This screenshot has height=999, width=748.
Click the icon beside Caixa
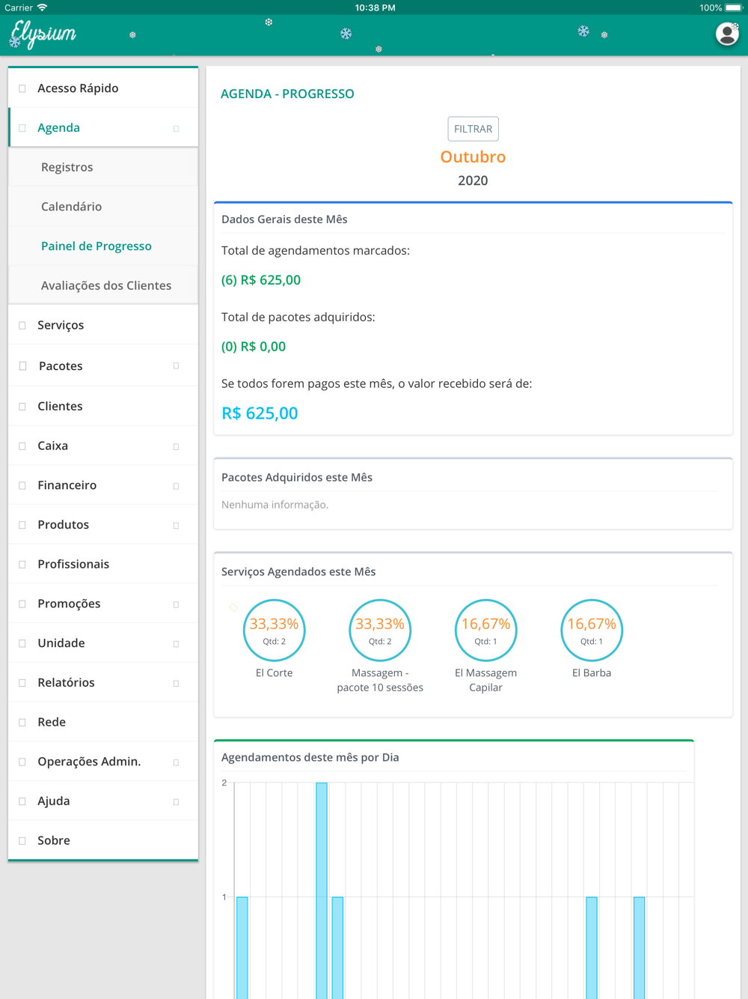(x=22, y=446)
